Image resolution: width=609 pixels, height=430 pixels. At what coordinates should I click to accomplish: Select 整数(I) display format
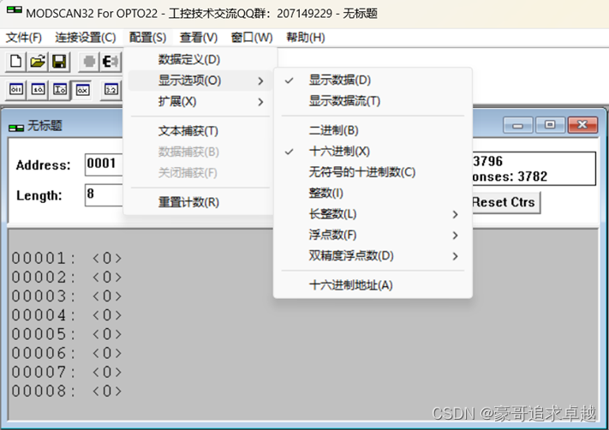coord(373,193)
